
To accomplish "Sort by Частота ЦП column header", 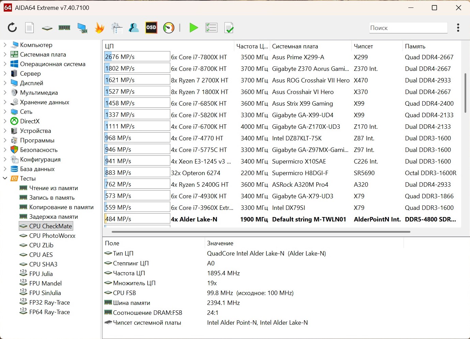I will (252, 46).
